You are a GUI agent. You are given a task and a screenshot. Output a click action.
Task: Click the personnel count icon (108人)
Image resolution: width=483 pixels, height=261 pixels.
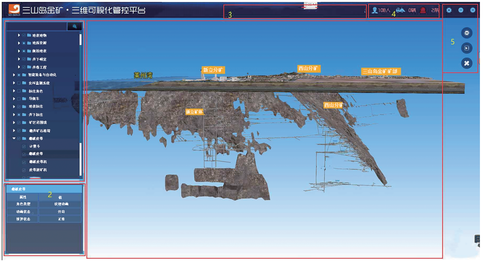pos(375,11)
